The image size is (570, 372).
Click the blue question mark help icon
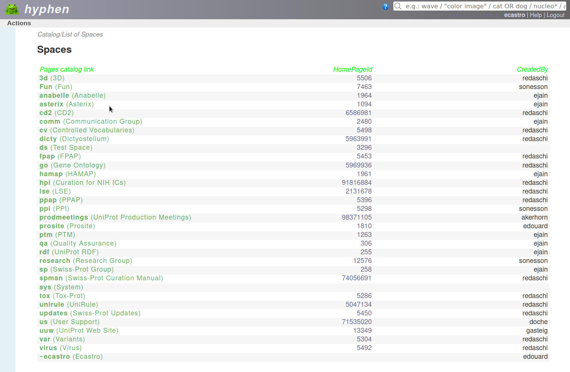click(385, 6)
